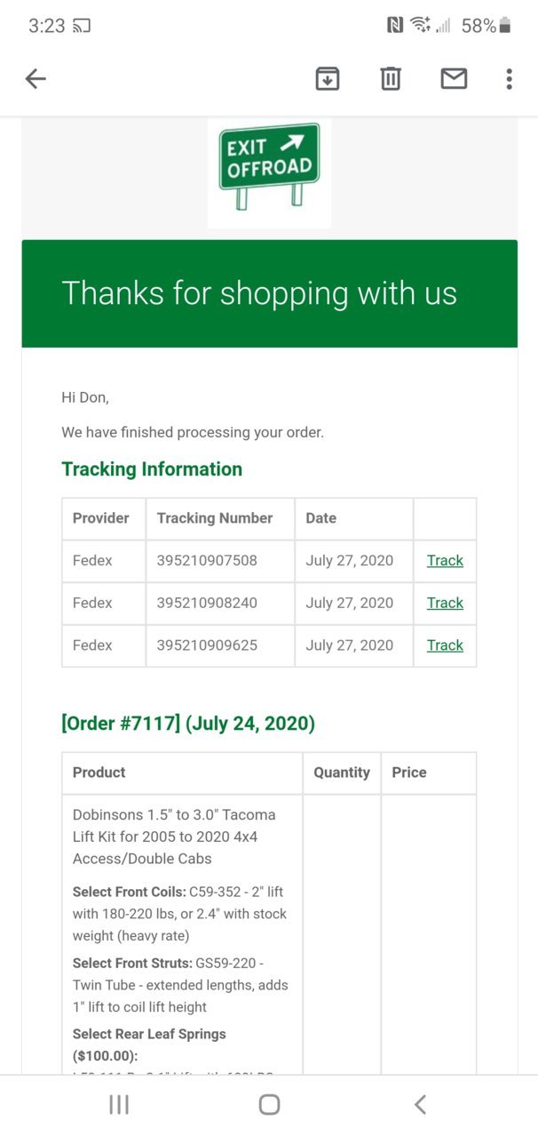
Task: Tap the Tracking Information heading
Action: (x=152, y=469)
